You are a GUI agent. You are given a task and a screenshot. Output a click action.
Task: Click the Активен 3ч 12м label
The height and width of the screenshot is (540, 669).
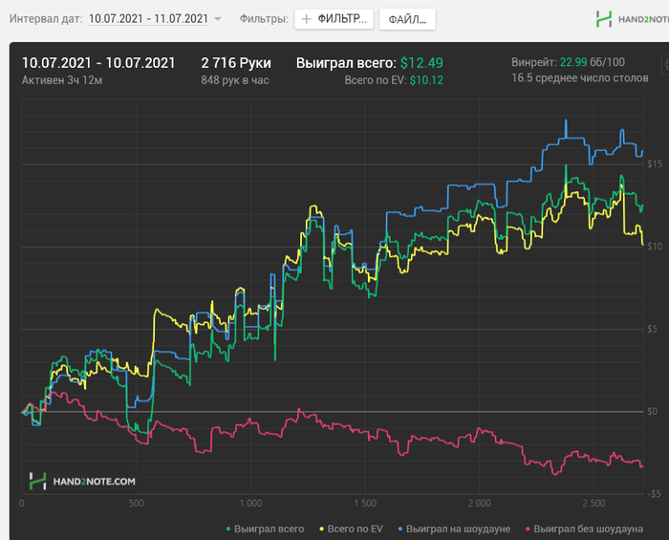coord(62,80)
